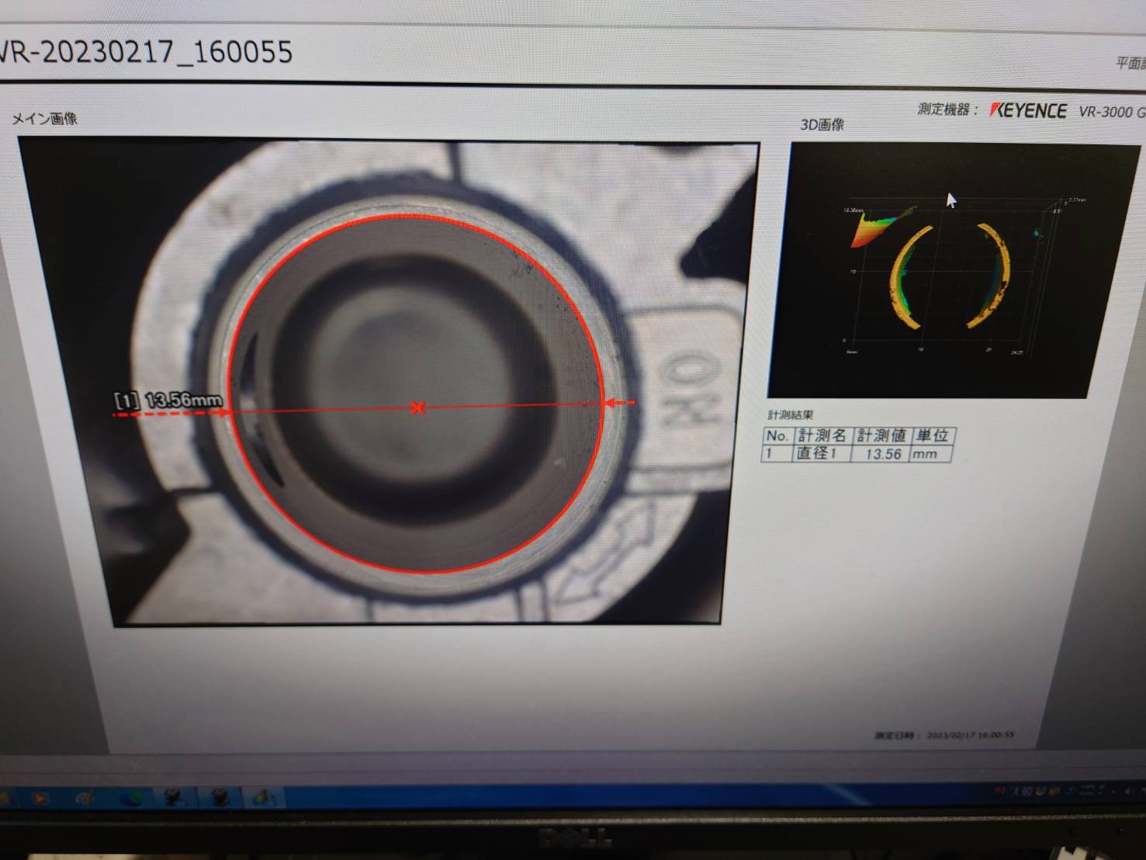
Task: Click the green globe taskbar icon
Action: pos(133,797)
